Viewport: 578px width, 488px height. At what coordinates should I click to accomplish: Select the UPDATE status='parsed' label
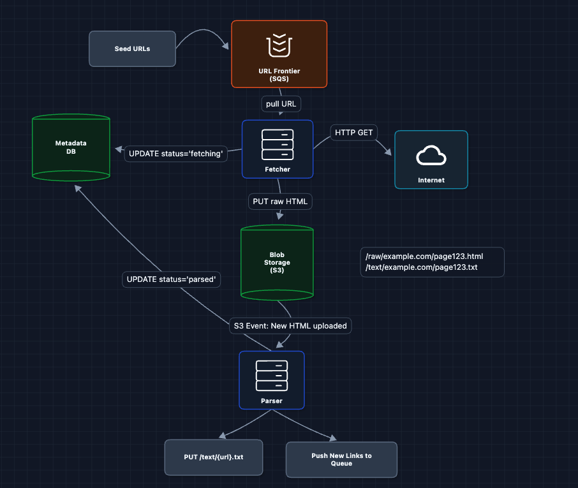[171, 279]
